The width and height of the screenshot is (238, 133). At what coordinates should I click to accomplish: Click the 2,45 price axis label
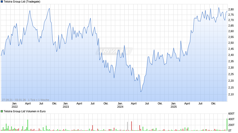tap(231, 49)
